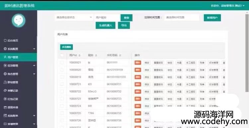Click the gear icon for 系统配置
The height and width of the screenshot is (128, 249).
(5, 49)
